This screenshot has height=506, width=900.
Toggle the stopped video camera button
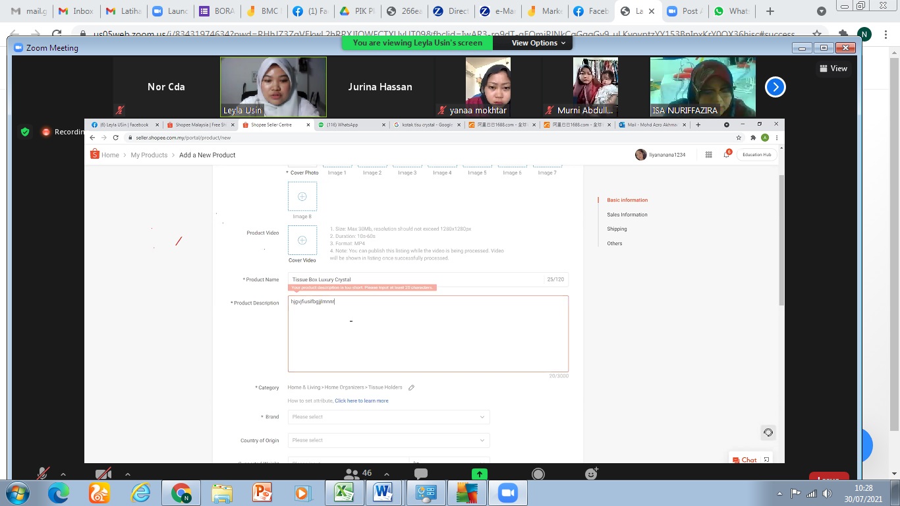[x=103, y=474]
